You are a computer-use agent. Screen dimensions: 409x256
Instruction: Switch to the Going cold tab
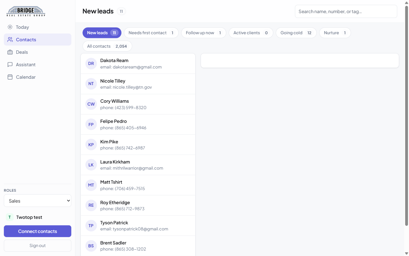(x=296, y=33)
